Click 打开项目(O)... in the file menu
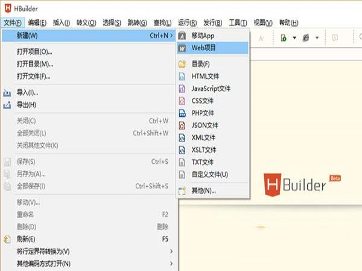This screenshot has width=362, height=271. click(x=34, y=52)
